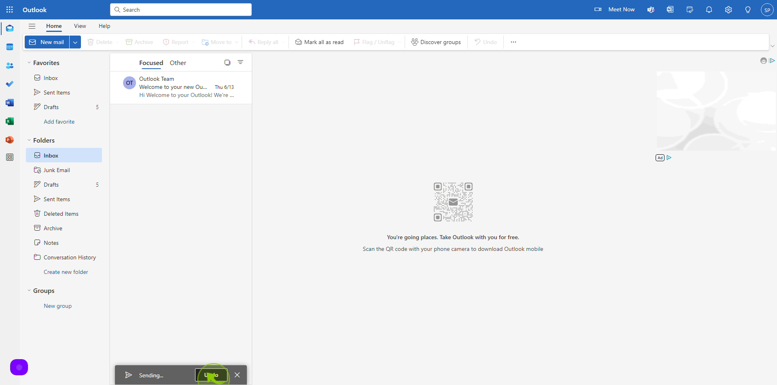Open Sent Items under Folders
Screen dimensions: 777x385
[64, 199]
